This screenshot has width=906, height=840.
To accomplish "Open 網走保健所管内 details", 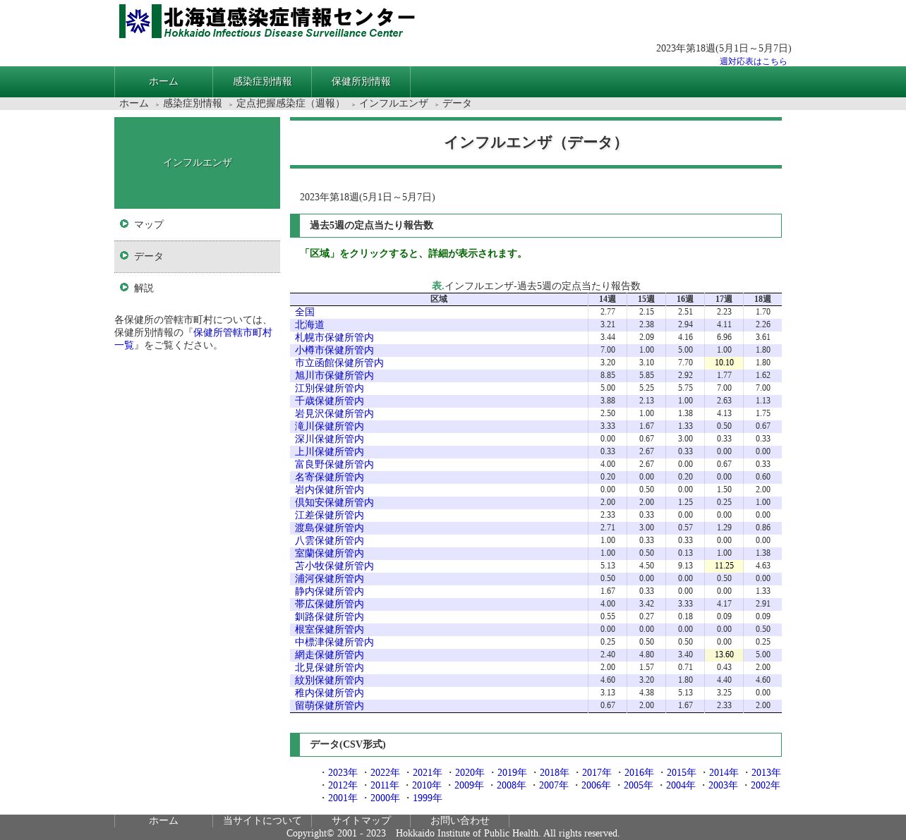I will [x=330, y=655].
